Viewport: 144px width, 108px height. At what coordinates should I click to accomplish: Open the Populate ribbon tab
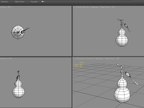pos(34,2)
